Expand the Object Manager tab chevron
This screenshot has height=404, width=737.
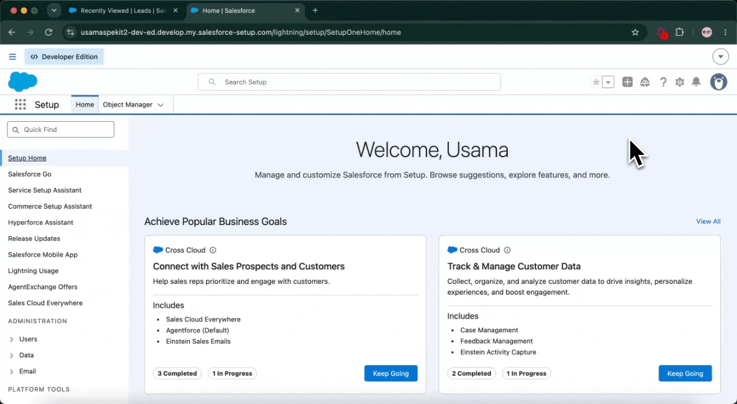point(161,105)
